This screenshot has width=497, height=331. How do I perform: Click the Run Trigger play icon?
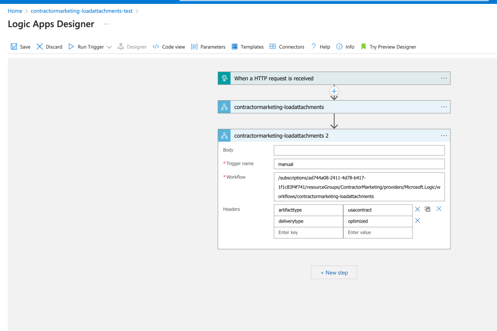click(x=71, y=47)
